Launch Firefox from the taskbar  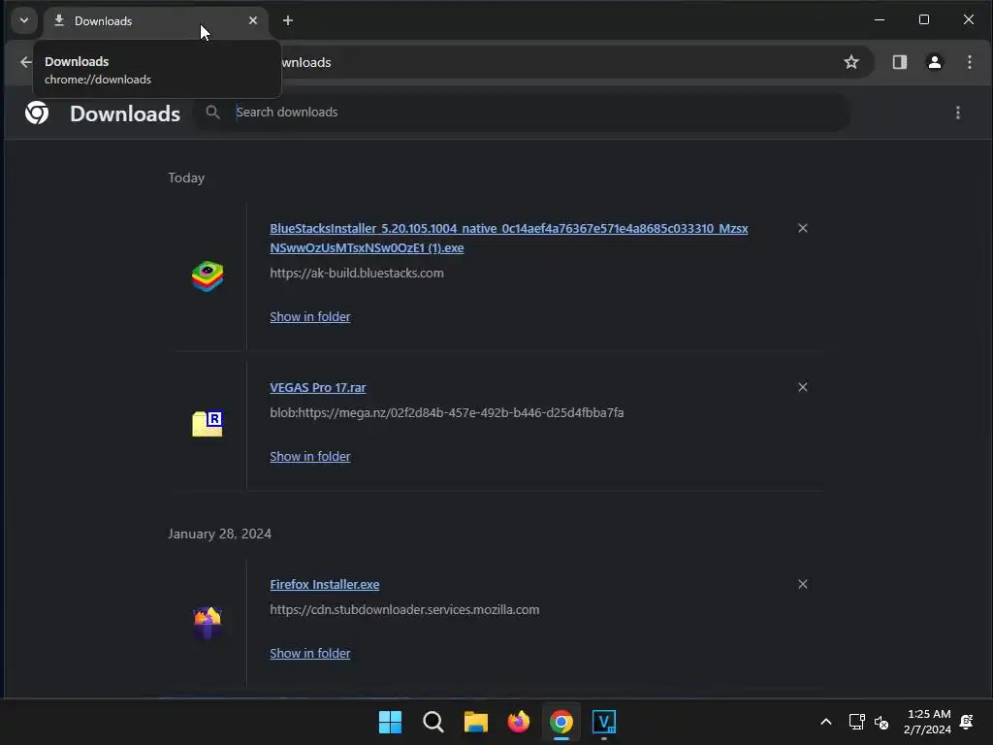[x=519, y=722]
